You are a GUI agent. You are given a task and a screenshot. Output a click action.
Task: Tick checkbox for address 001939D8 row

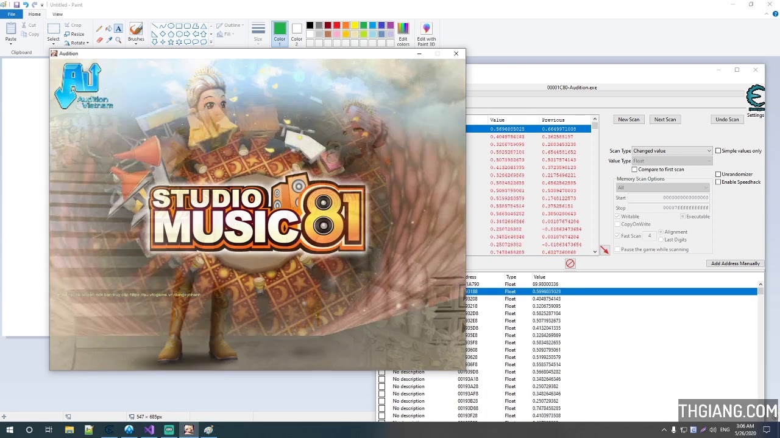point(381,372)
